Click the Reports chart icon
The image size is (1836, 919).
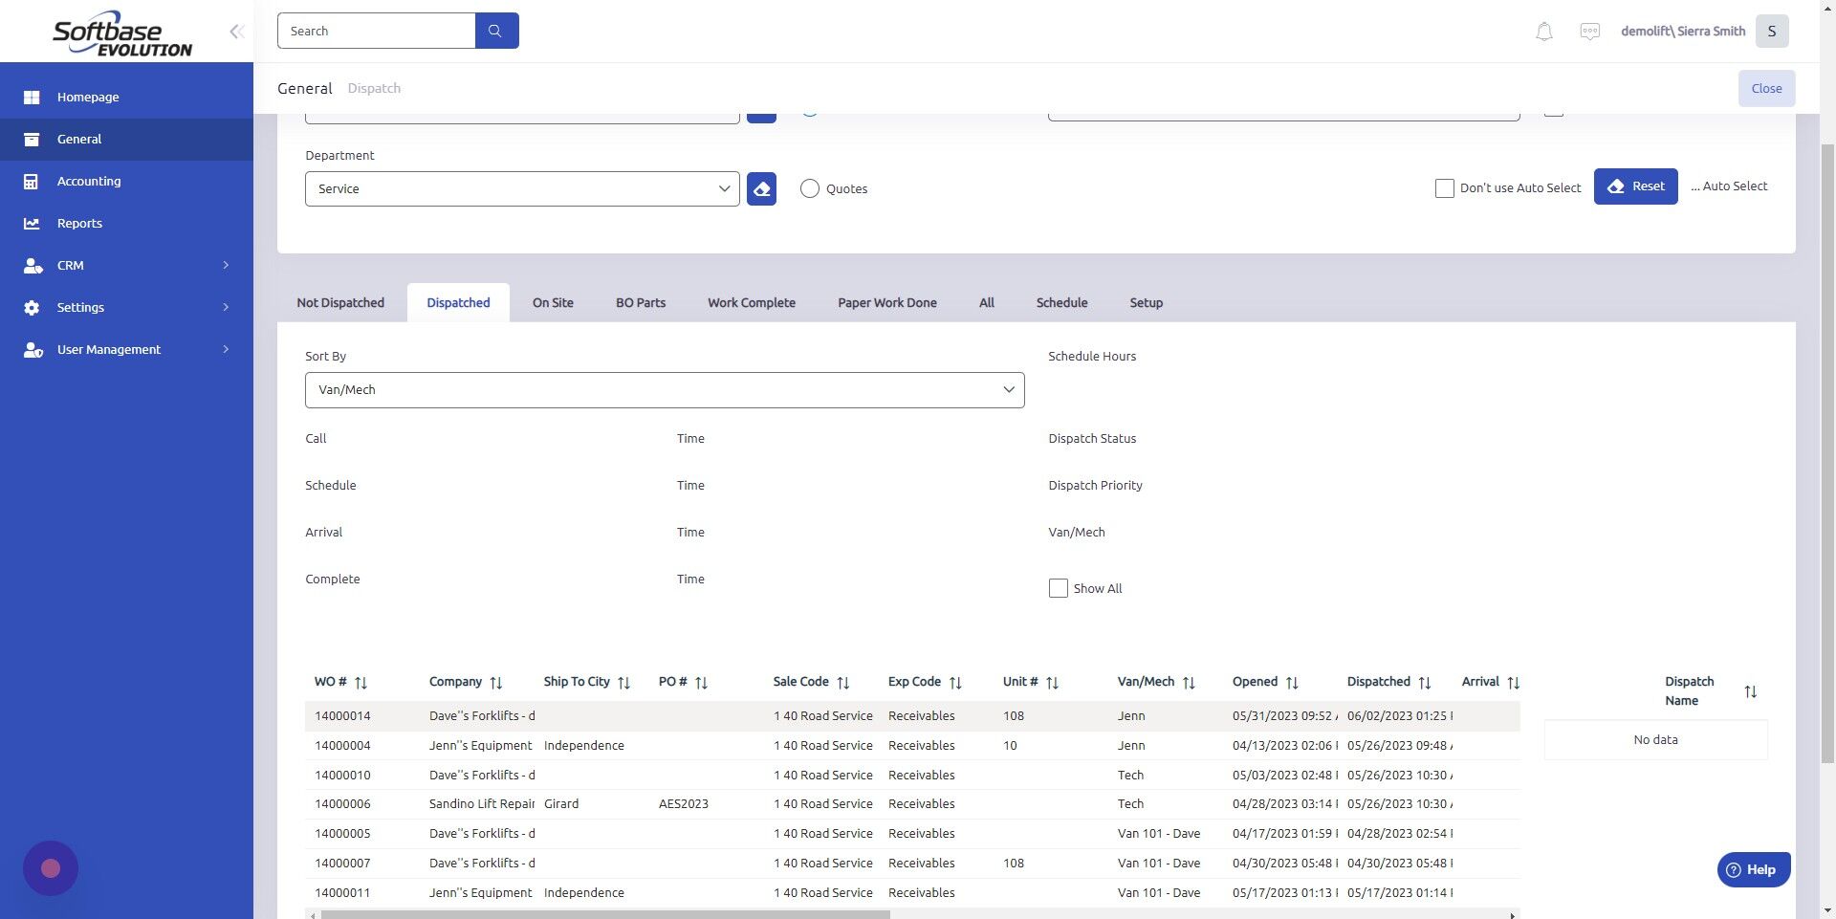[x=32, y=223]
